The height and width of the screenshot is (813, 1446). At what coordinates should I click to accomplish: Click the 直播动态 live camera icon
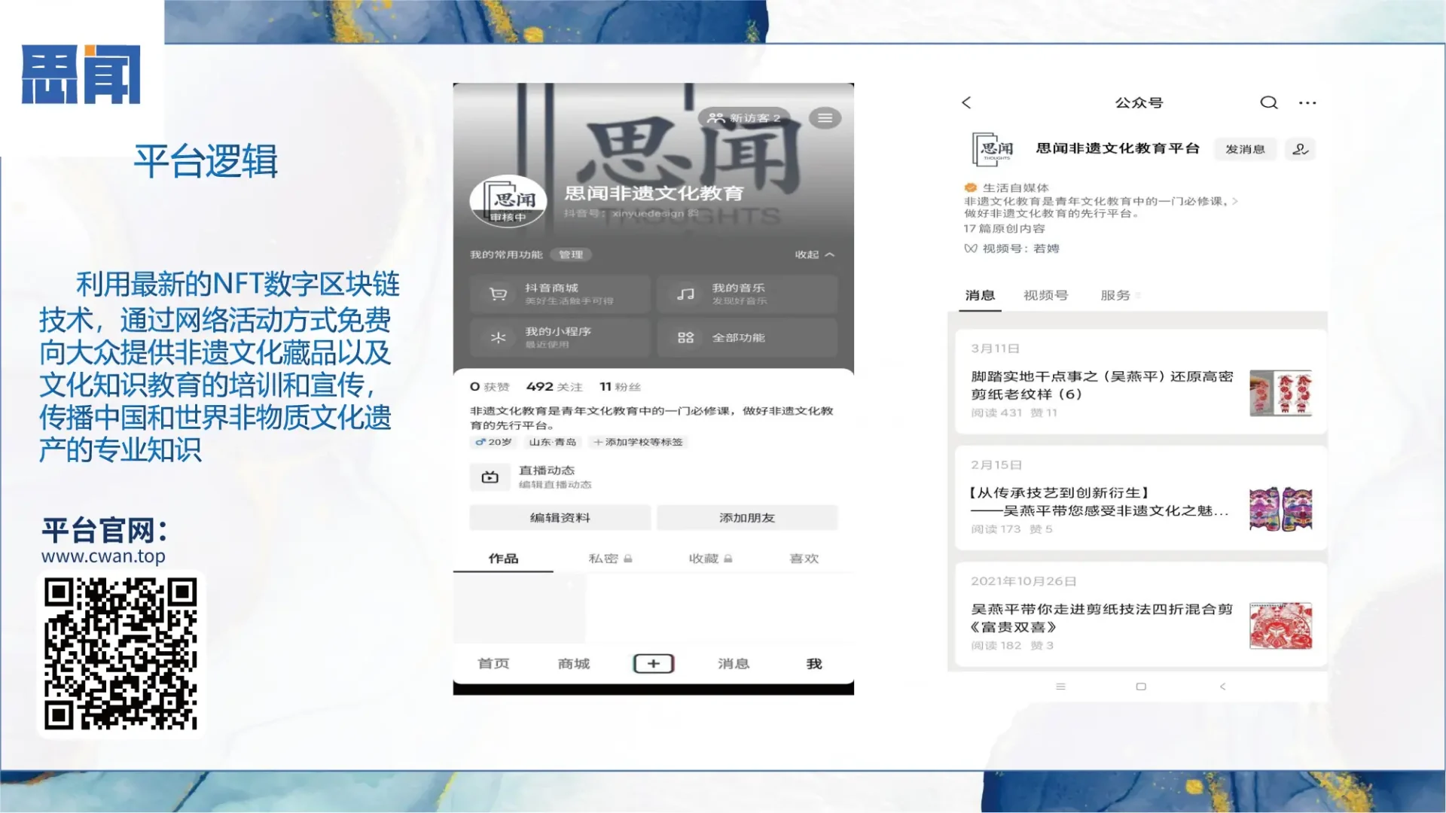[x=490, y=477]
